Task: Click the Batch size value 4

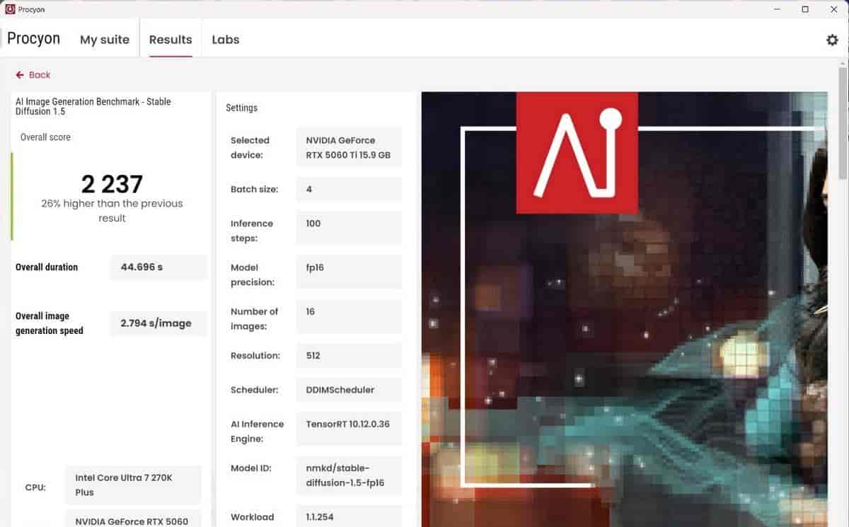Action: point(349,190)
